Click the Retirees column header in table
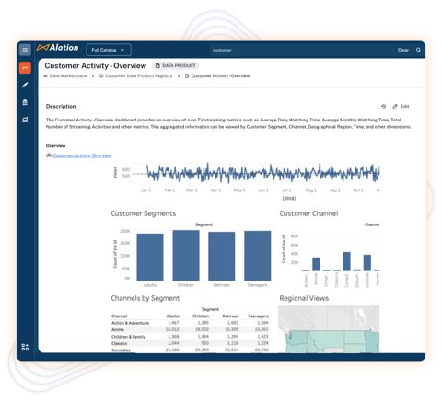This screenshot has height=402, width=442. 230,316
